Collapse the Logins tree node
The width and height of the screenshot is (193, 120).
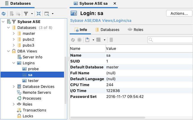(14, 63)
